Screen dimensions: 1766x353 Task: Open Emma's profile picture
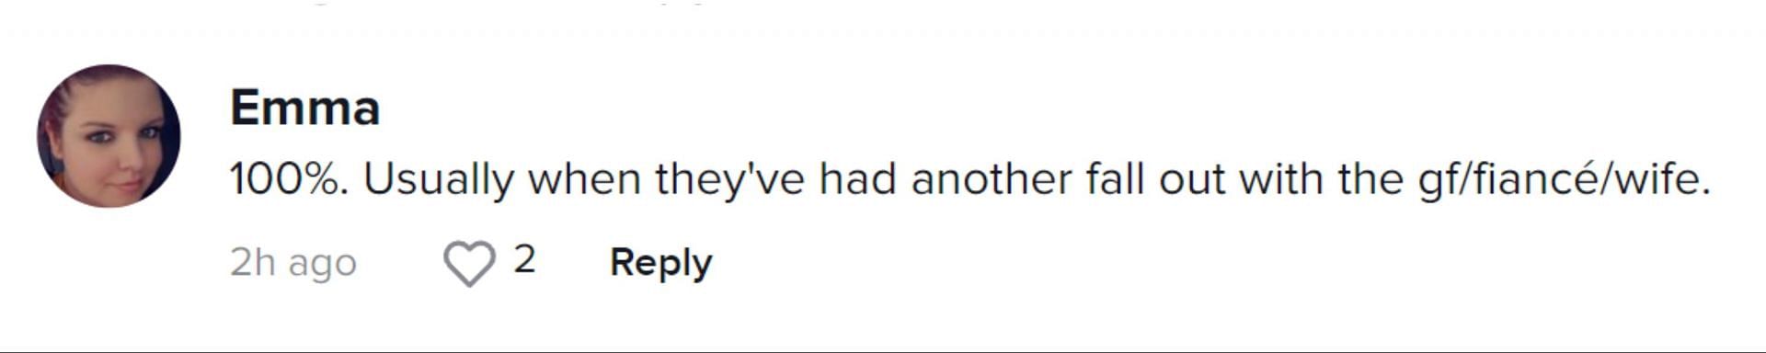pos(109,136)
